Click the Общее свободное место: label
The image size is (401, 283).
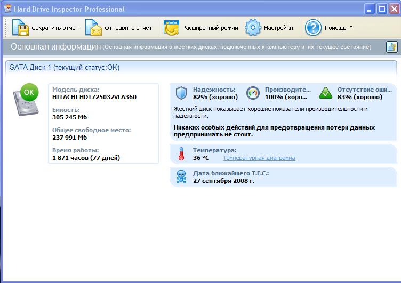(x=92, y=130)
